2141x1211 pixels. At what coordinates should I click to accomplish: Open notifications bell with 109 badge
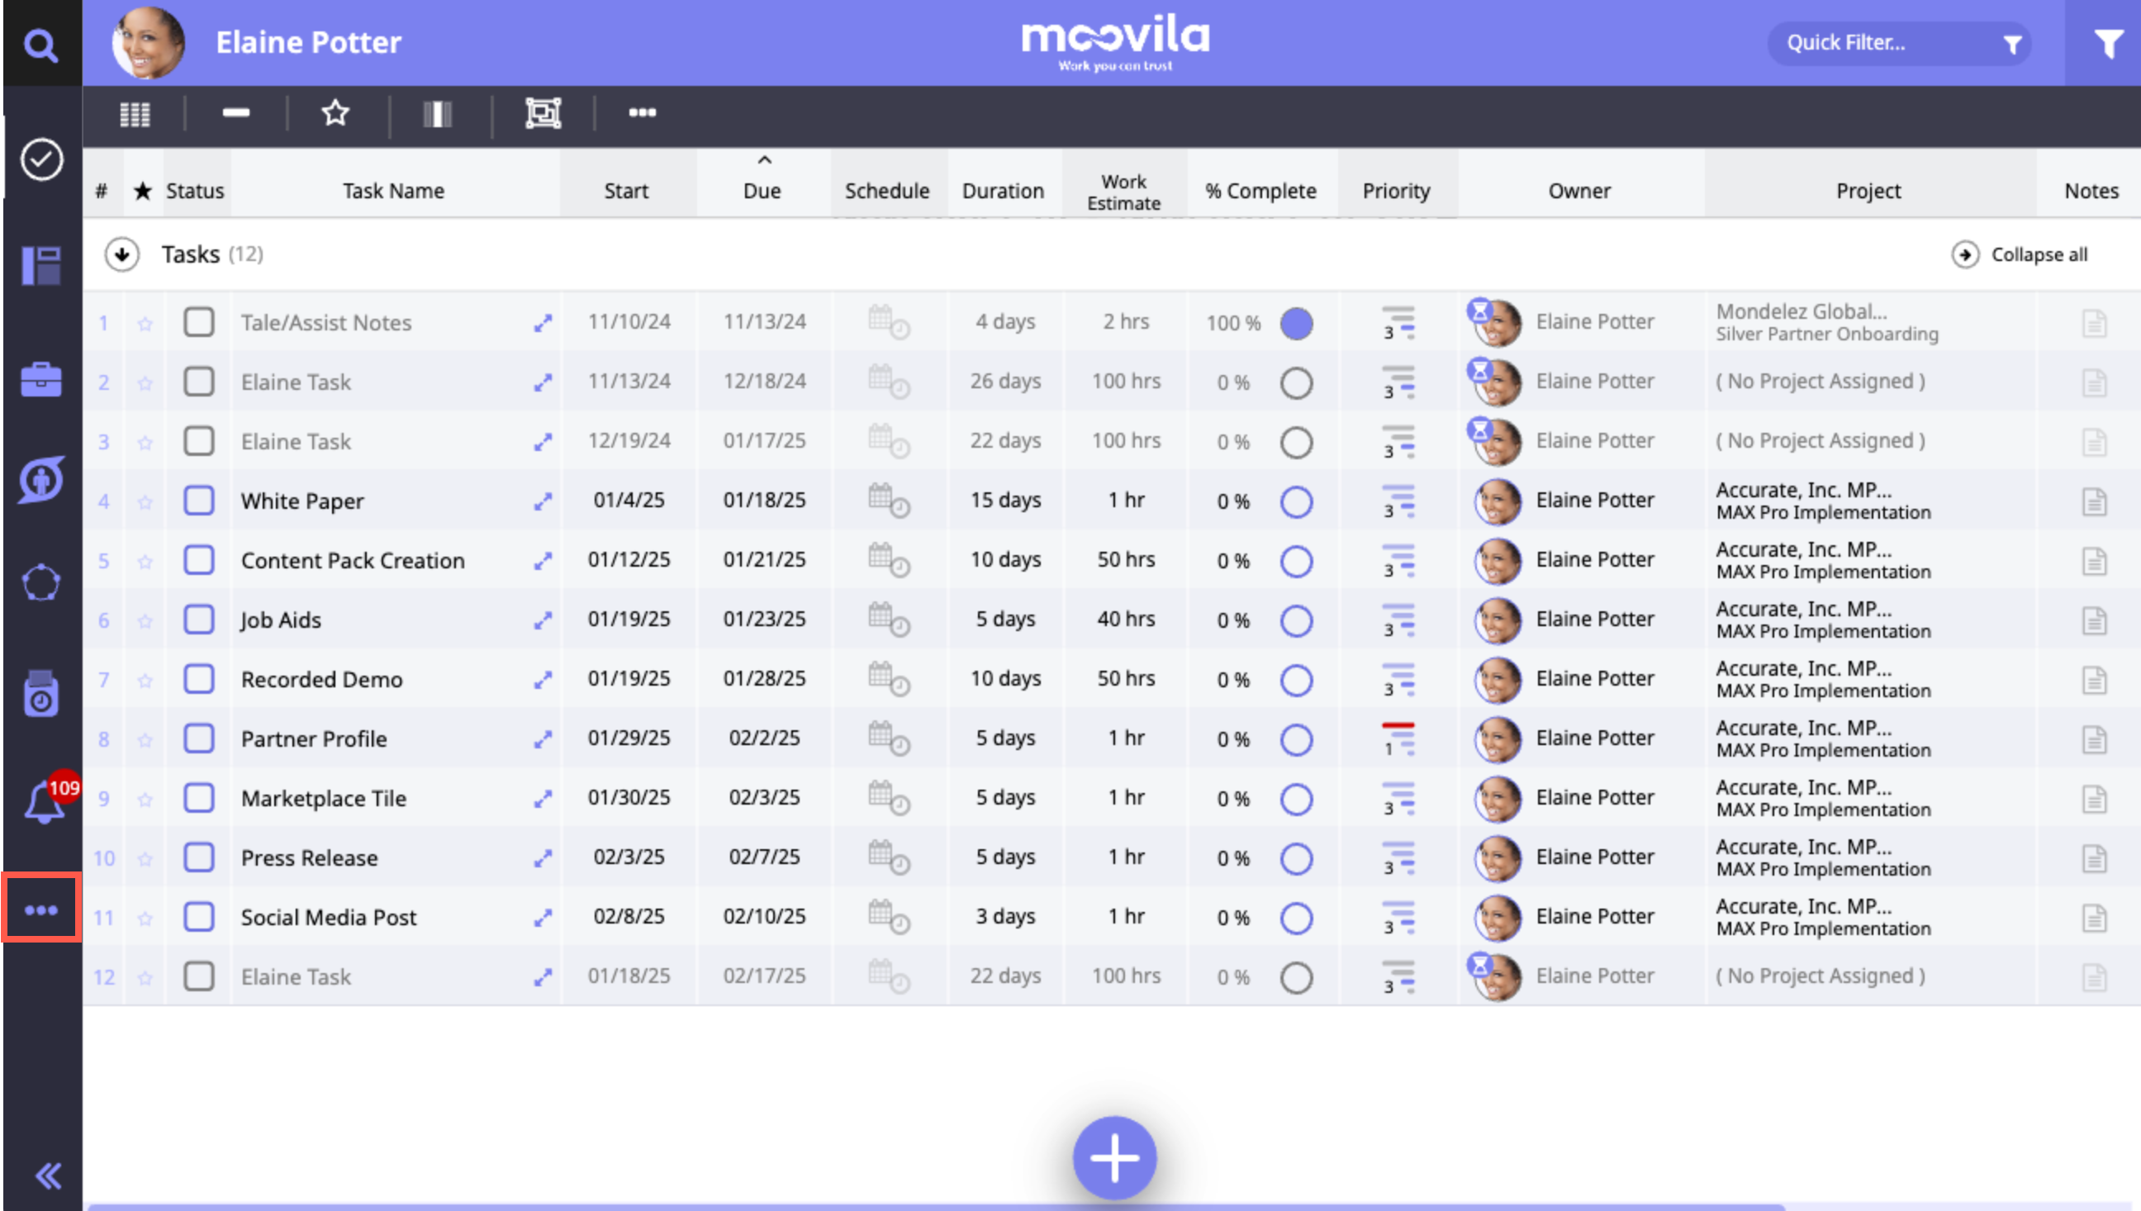(43, 803)
